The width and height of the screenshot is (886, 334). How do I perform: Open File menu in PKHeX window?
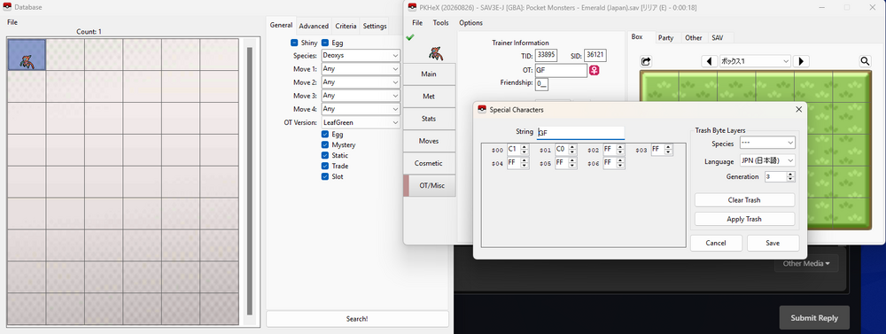point(417,23)
